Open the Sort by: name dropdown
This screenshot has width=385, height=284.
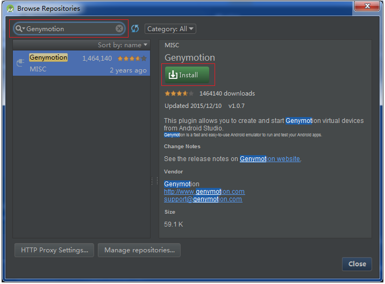pos(123,45)
